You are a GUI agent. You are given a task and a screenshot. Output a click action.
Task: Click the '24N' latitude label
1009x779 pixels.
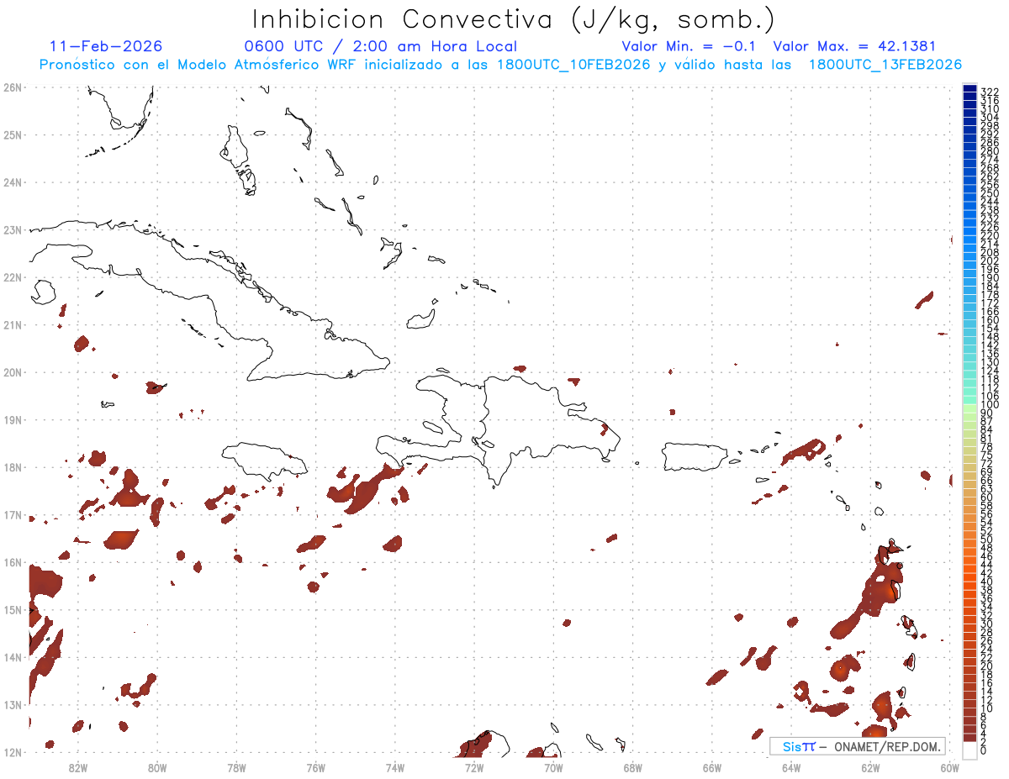click(12, 182)
